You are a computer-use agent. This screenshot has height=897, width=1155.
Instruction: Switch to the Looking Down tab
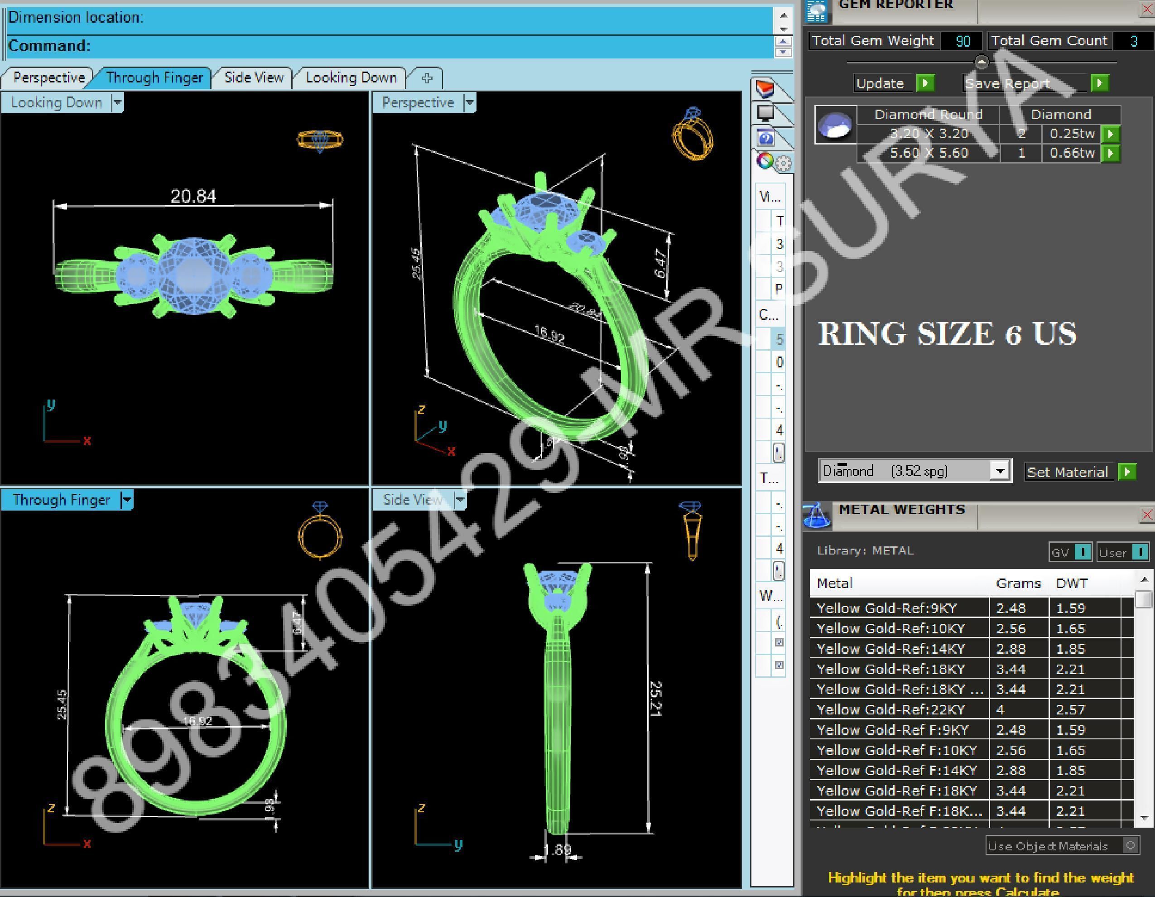click(351, 78)
